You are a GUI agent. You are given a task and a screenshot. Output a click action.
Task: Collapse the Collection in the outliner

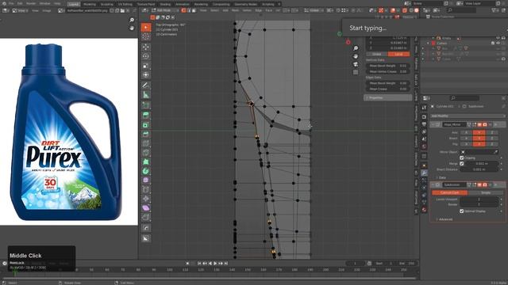[x=428, y=44]
